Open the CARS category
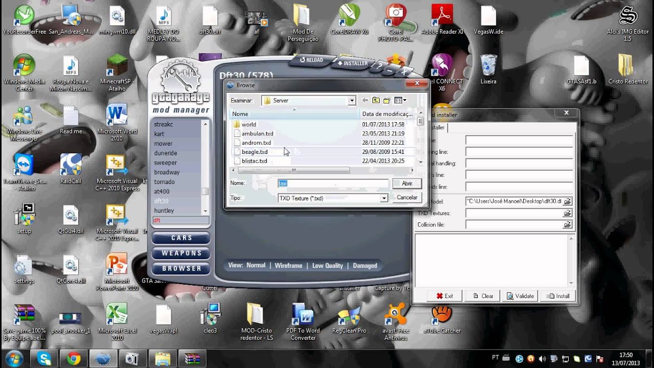Viewport: 654px width, 368px height. 181,238
